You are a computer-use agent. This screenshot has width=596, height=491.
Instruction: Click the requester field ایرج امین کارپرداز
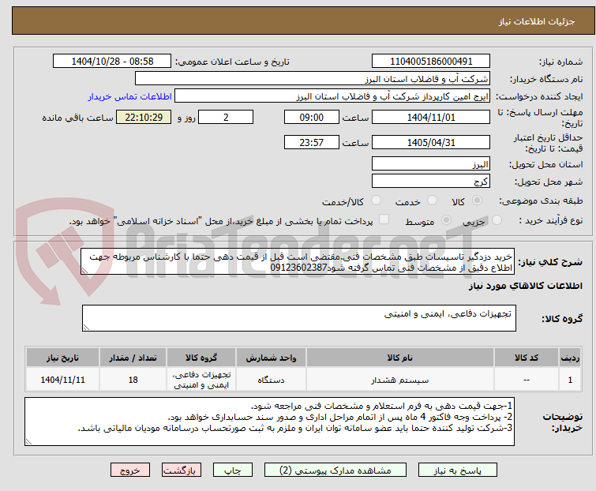pos(332,96)
